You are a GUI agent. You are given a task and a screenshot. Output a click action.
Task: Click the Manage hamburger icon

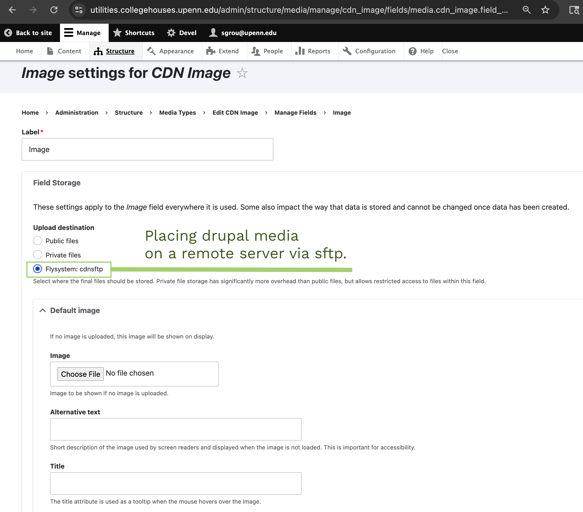pos(69,33)
